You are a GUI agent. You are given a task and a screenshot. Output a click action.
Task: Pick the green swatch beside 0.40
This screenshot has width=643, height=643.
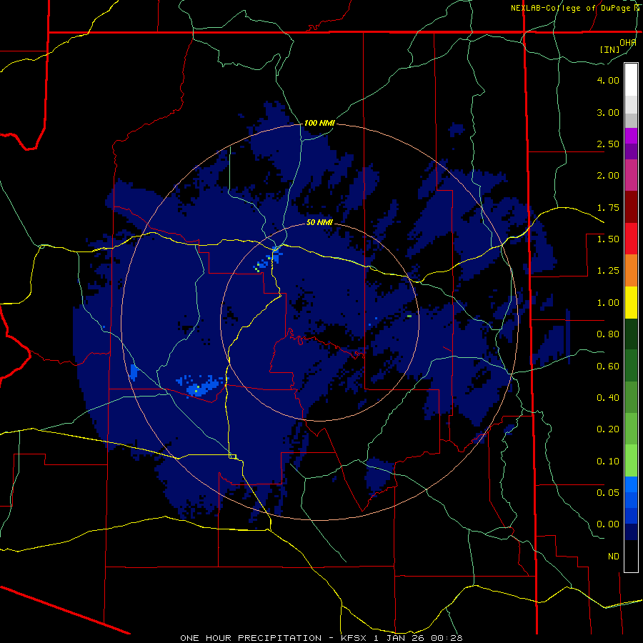[631, 397]
